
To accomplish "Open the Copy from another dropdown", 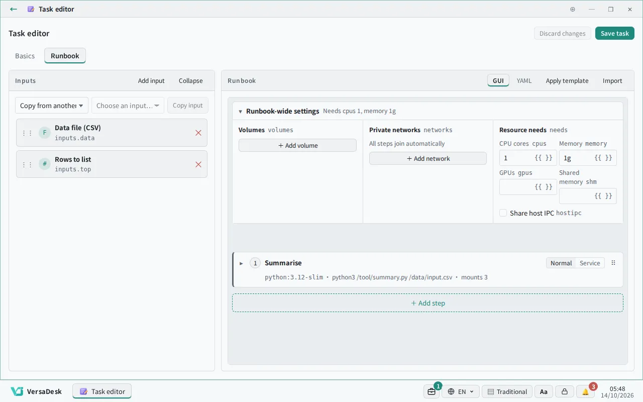I will pyautogui.click(x=52, y=106).
